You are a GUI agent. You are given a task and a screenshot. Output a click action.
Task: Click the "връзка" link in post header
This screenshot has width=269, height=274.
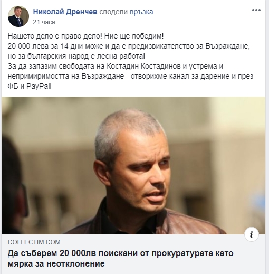(142, 12)
